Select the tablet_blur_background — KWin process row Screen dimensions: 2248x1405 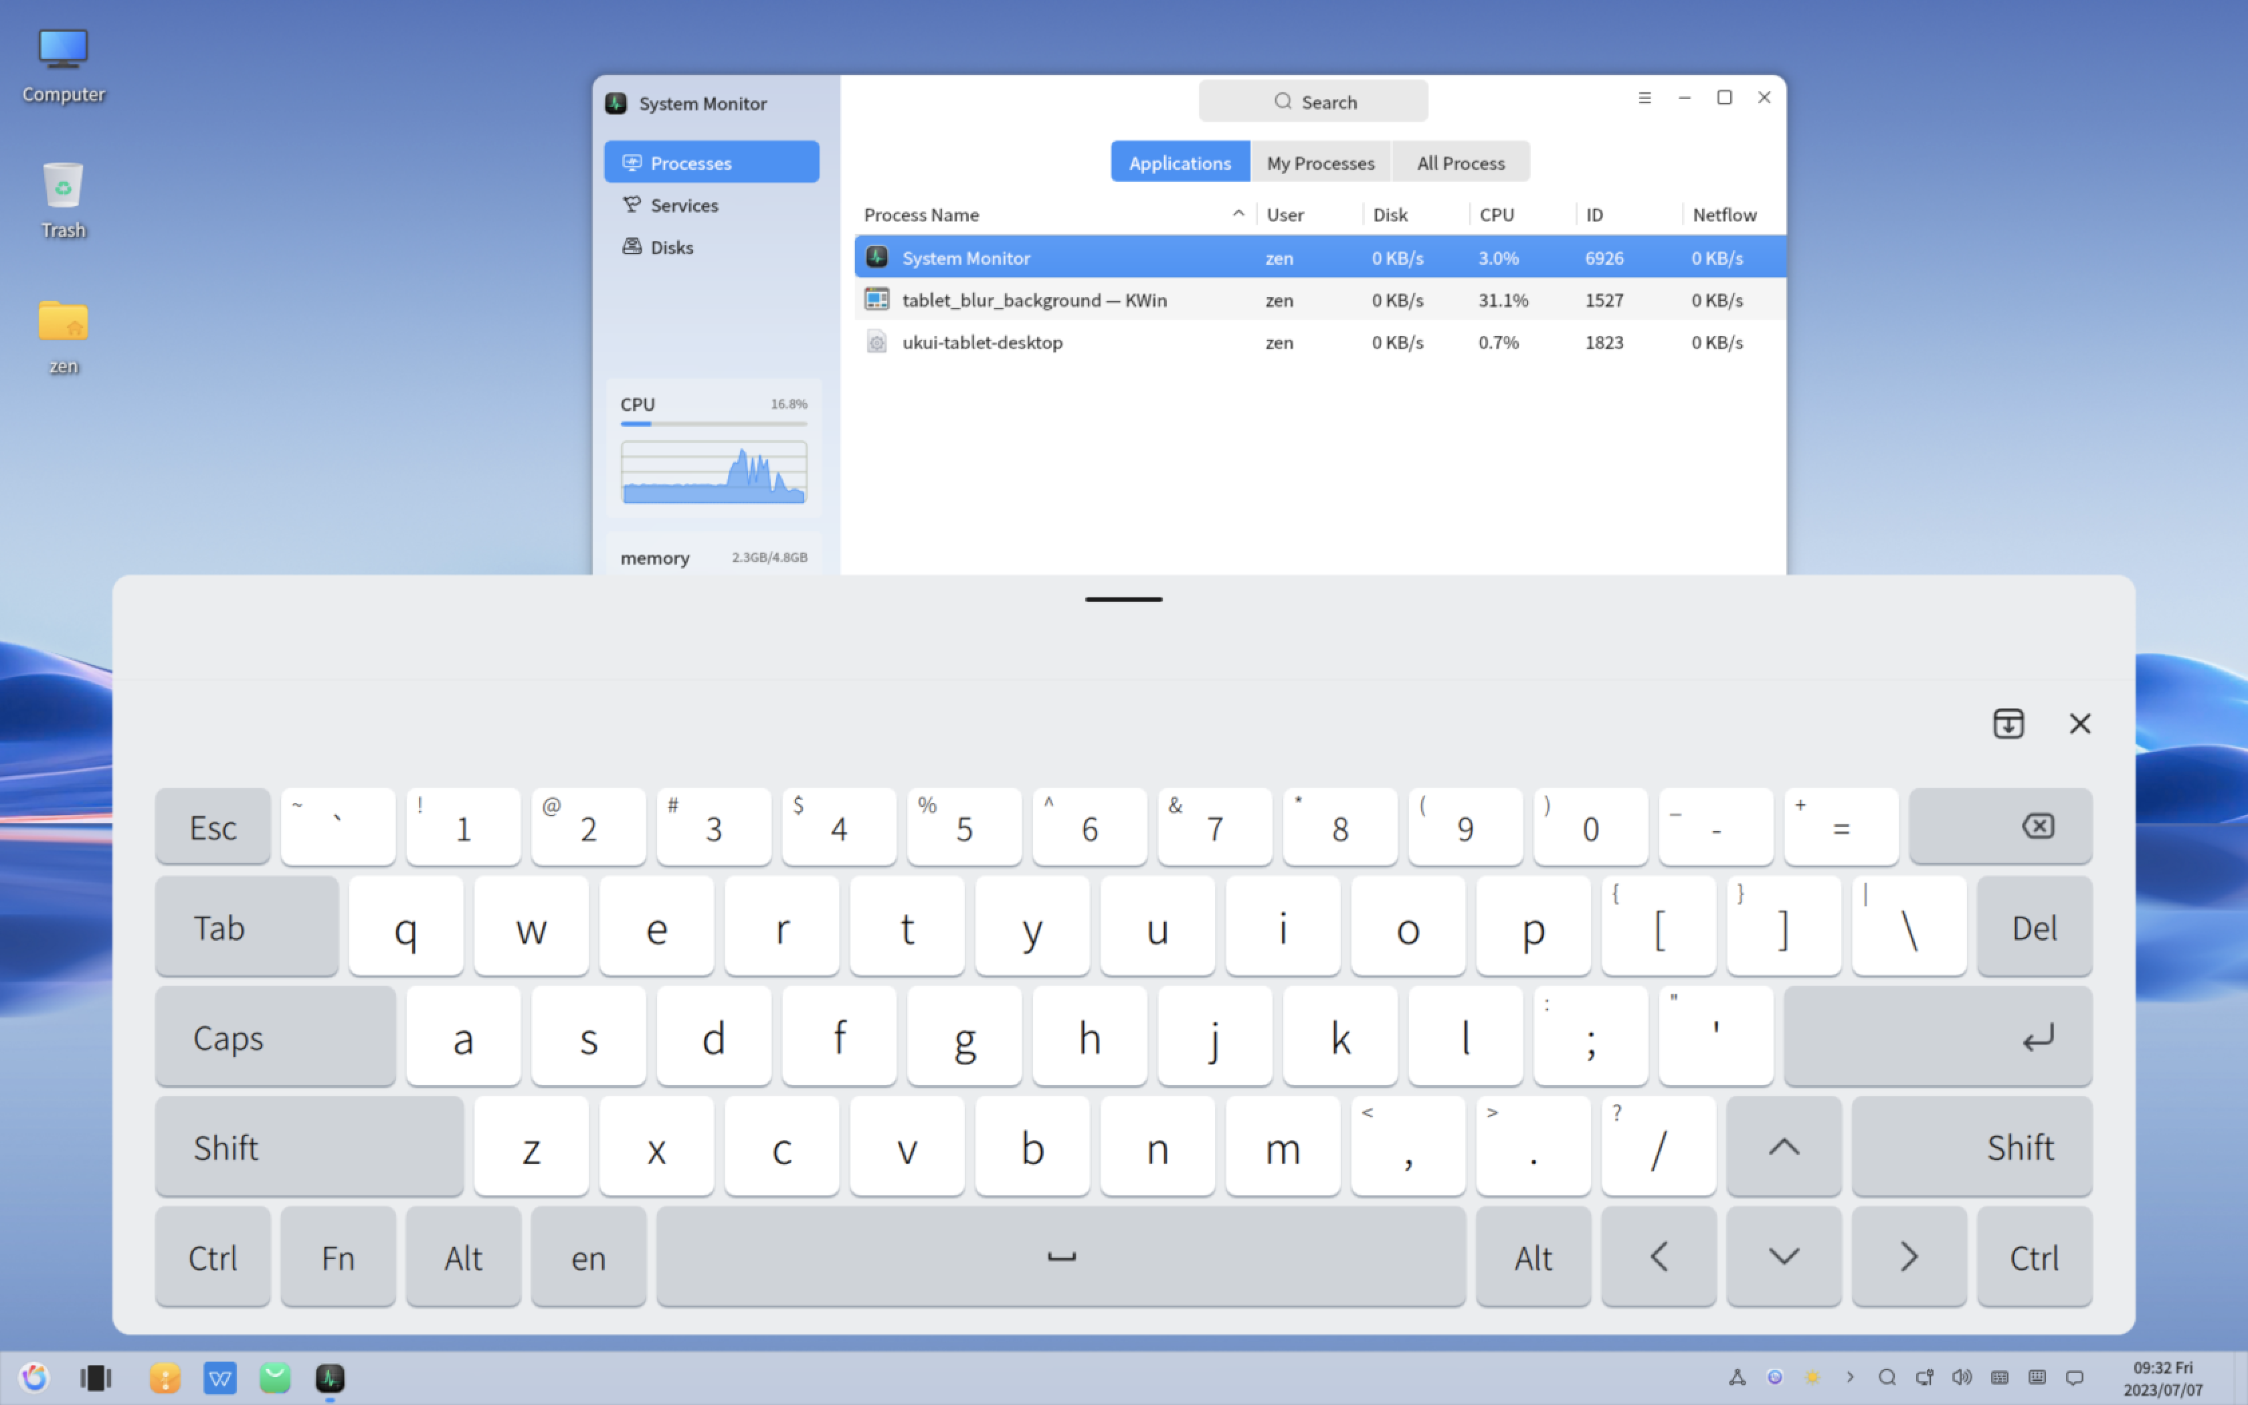[1320, 300]
